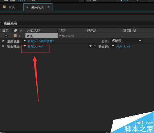Click the # number column header
The image size is (154, 133).
[21, 31]
